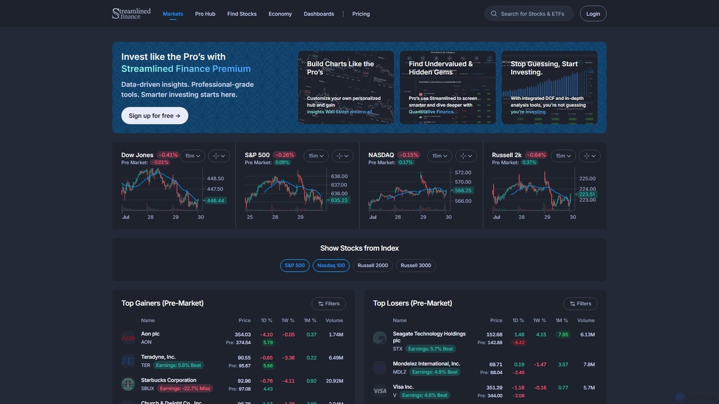The height and width of the screenshot is (404, 719).
Task: Open the Aon plc company logo
Action: click(x=128, y=338)
